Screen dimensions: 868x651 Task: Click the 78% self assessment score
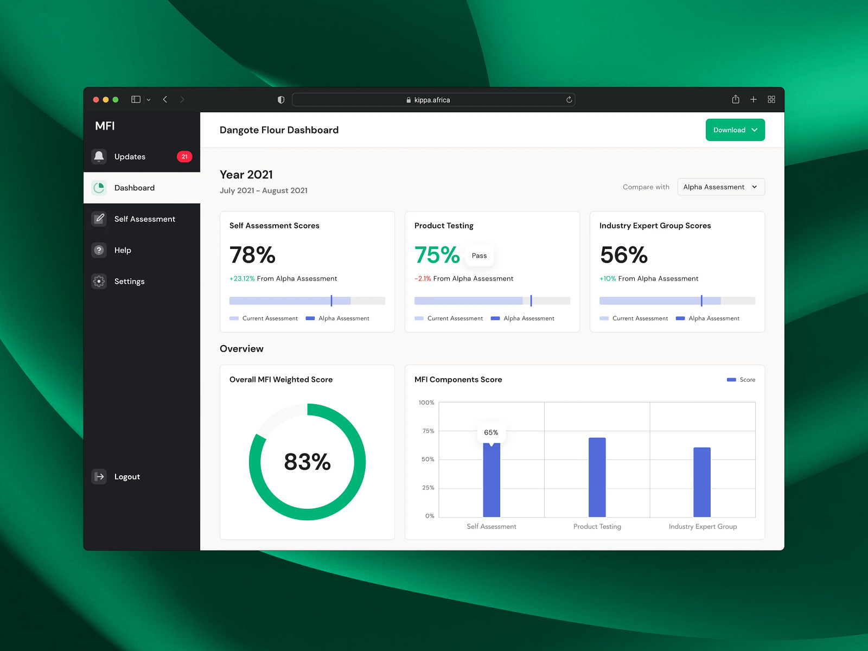click(x=252, y=255)
